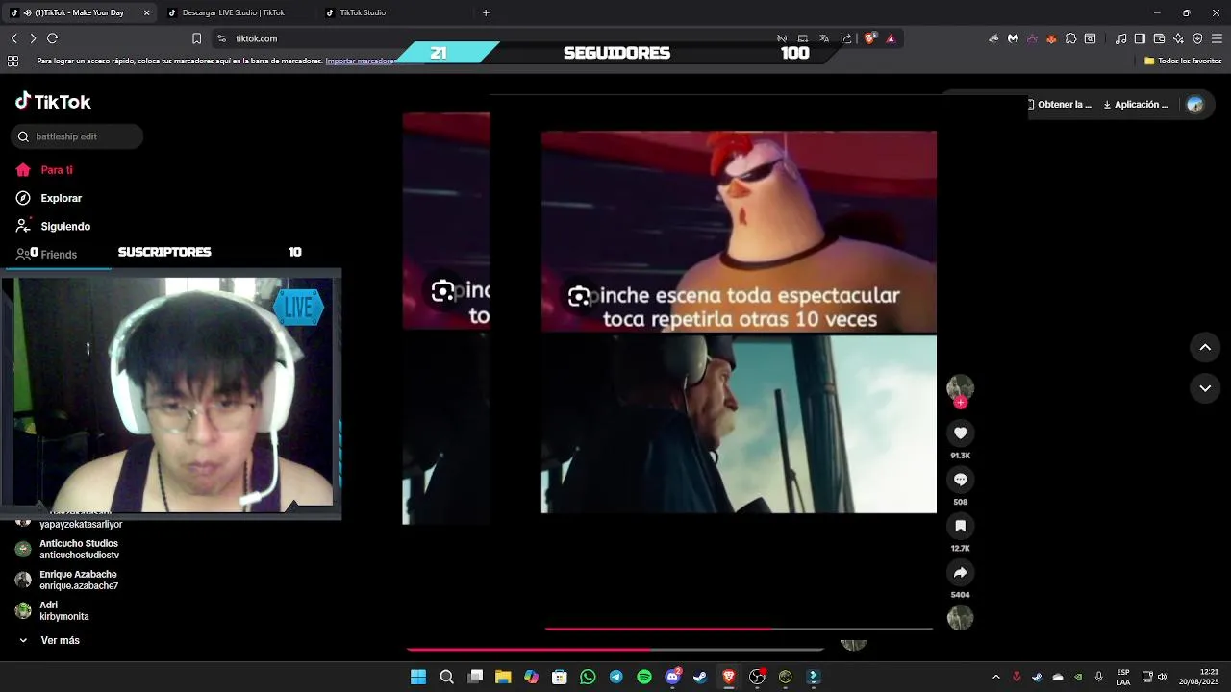Open MetaMask fox extension icon
The height and width of the screenshot is (692, 1231).
click(1051, 38)
